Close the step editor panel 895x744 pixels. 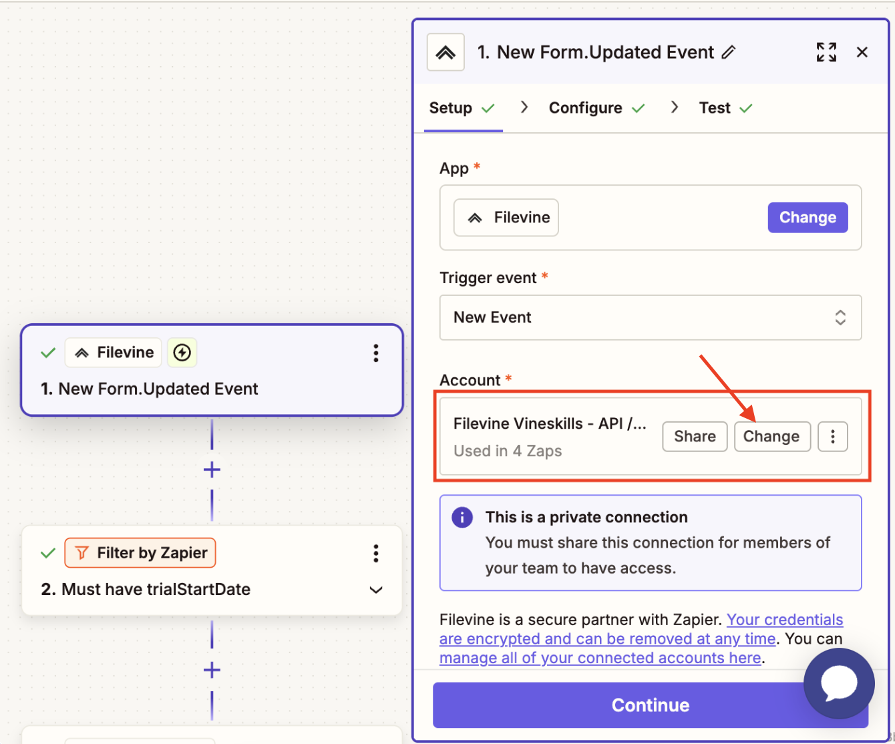click(x=862, y=52)
